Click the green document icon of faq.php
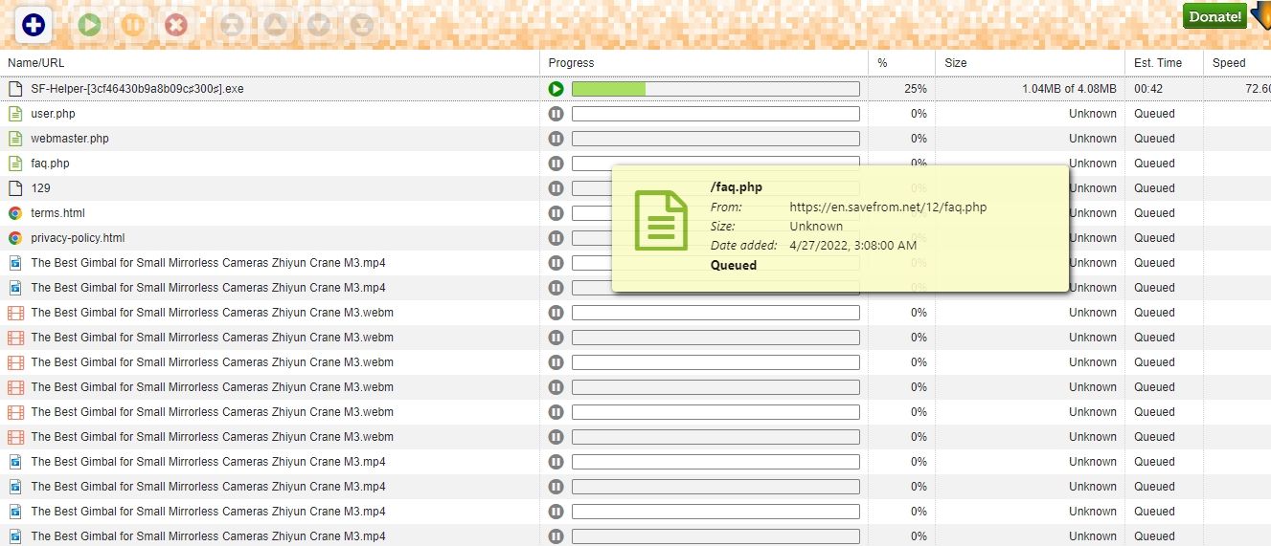 click(x=15, y=164)
